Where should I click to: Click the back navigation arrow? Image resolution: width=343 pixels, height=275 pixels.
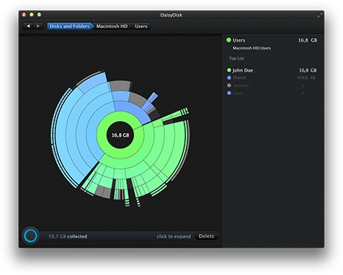28,26
